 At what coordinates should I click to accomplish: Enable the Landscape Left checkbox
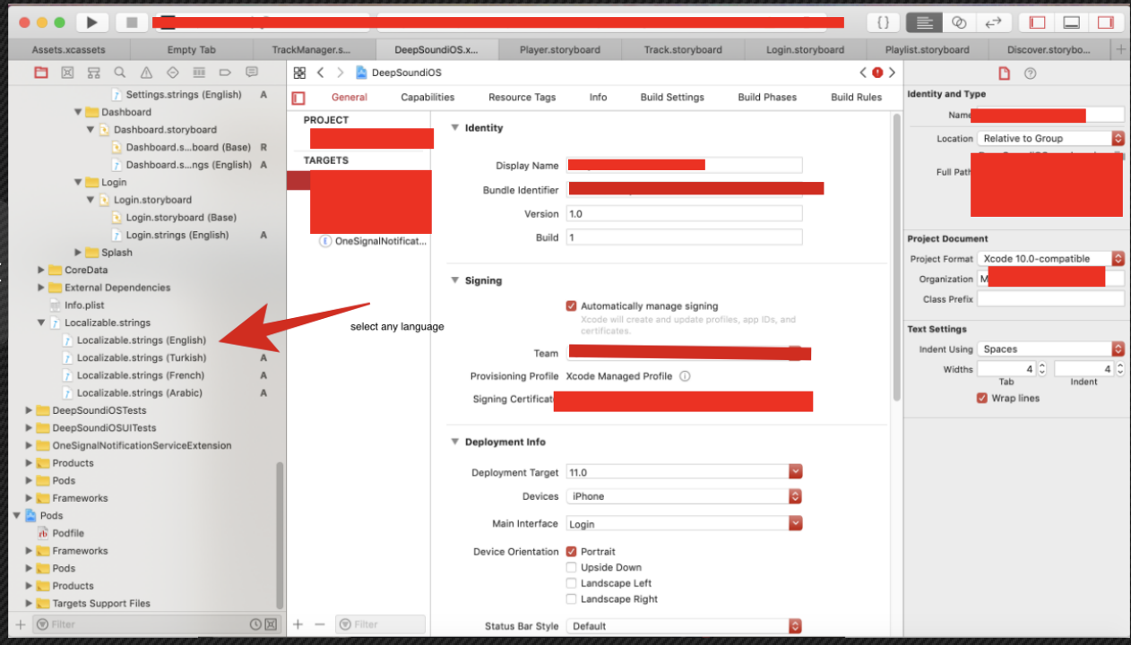(x=572, y=583)
